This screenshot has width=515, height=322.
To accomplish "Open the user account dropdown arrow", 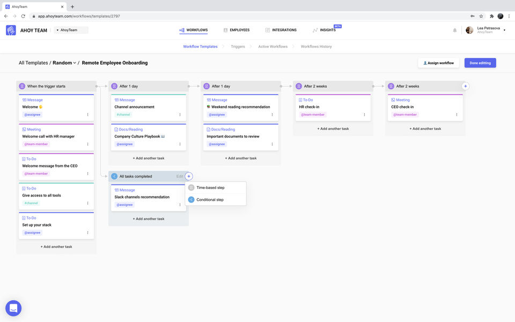I will pyautogui.click(x=504, y=30).
